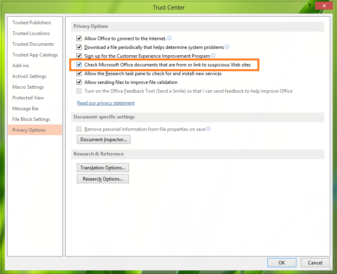Uncheck the Customer Experience Improvement Program signup
The width and height of the screenshot is (337, 274).
click(79, 56)
